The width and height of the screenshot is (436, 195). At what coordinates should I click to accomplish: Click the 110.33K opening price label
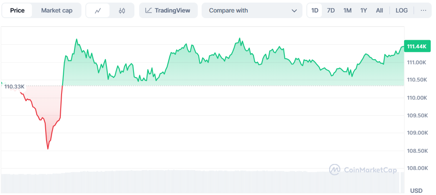click(x=14, y=87)
